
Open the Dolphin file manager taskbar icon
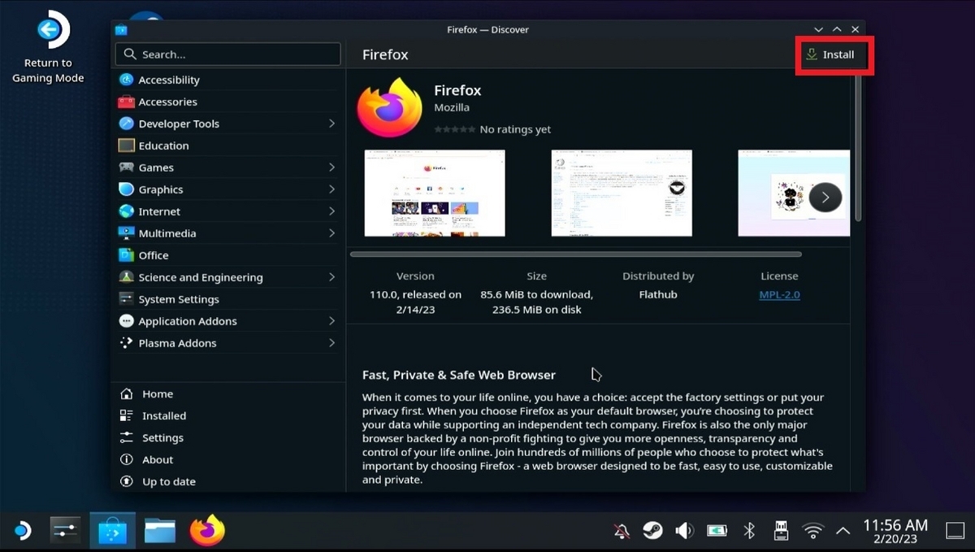pyautogui.click(x=160, y=531)
